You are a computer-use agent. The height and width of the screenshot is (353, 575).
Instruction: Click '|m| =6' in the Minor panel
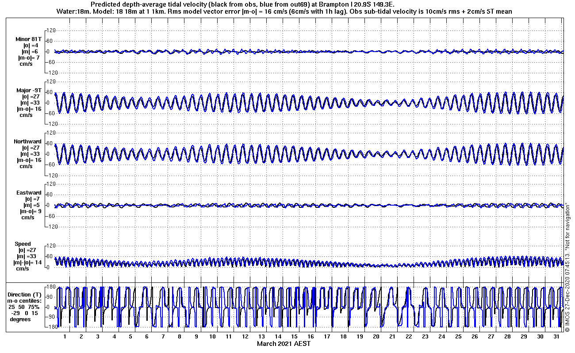pos(30,52)
